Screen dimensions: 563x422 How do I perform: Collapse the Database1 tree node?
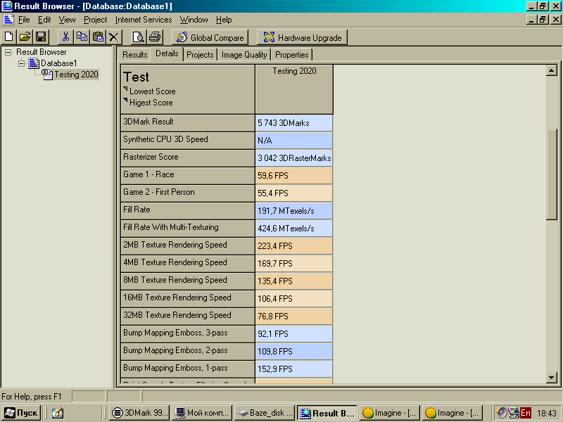click(21, 63)
